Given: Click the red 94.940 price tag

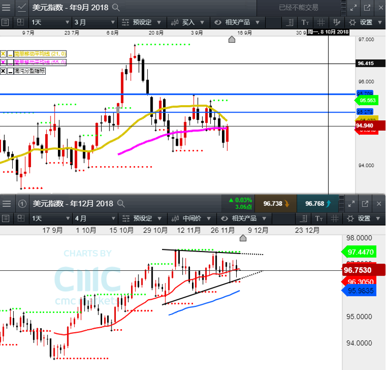Looking at the screenshot, I should point(369,126).
